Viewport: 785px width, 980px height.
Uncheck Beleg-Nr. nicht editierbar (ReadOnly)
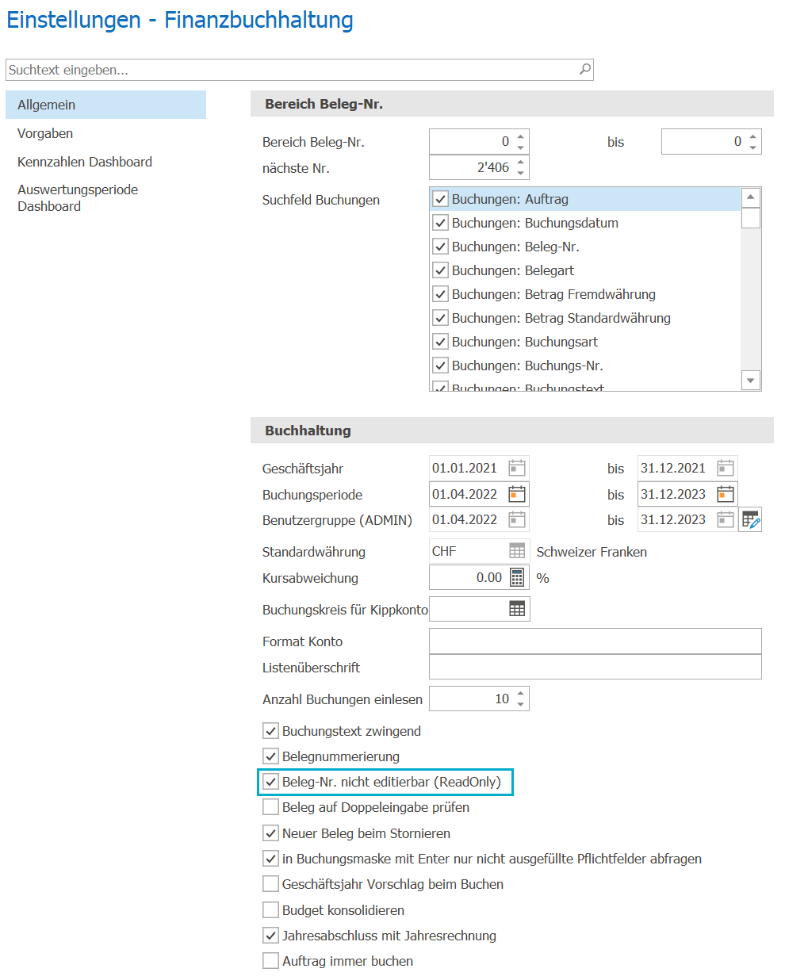click(x=271, y=782)
